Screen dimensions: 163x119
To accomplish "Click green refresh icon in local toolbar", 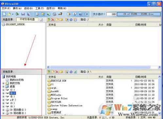I will click(75, 72).
